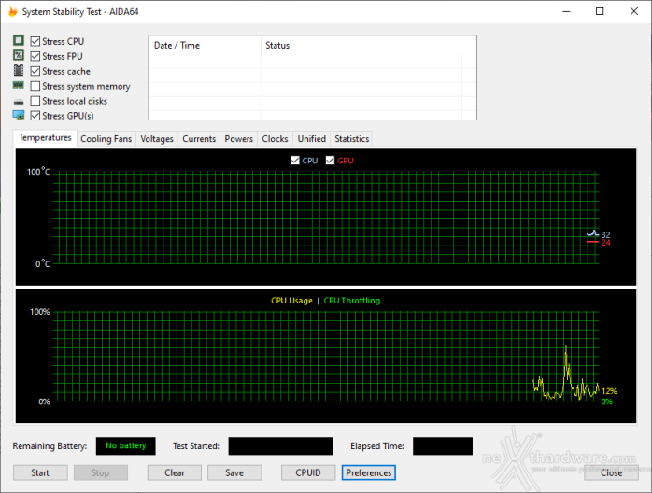Click the Close button at bottom

coord(611,472)
